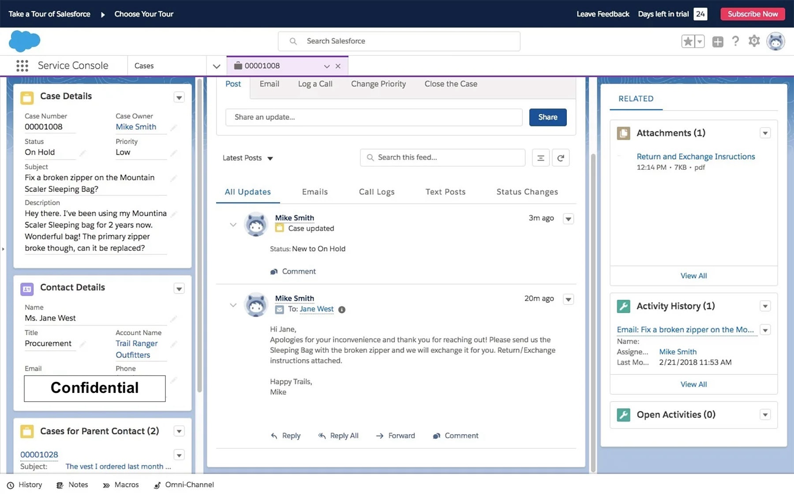Open actions dropdown for case 00001028

(x=179, y=455)
